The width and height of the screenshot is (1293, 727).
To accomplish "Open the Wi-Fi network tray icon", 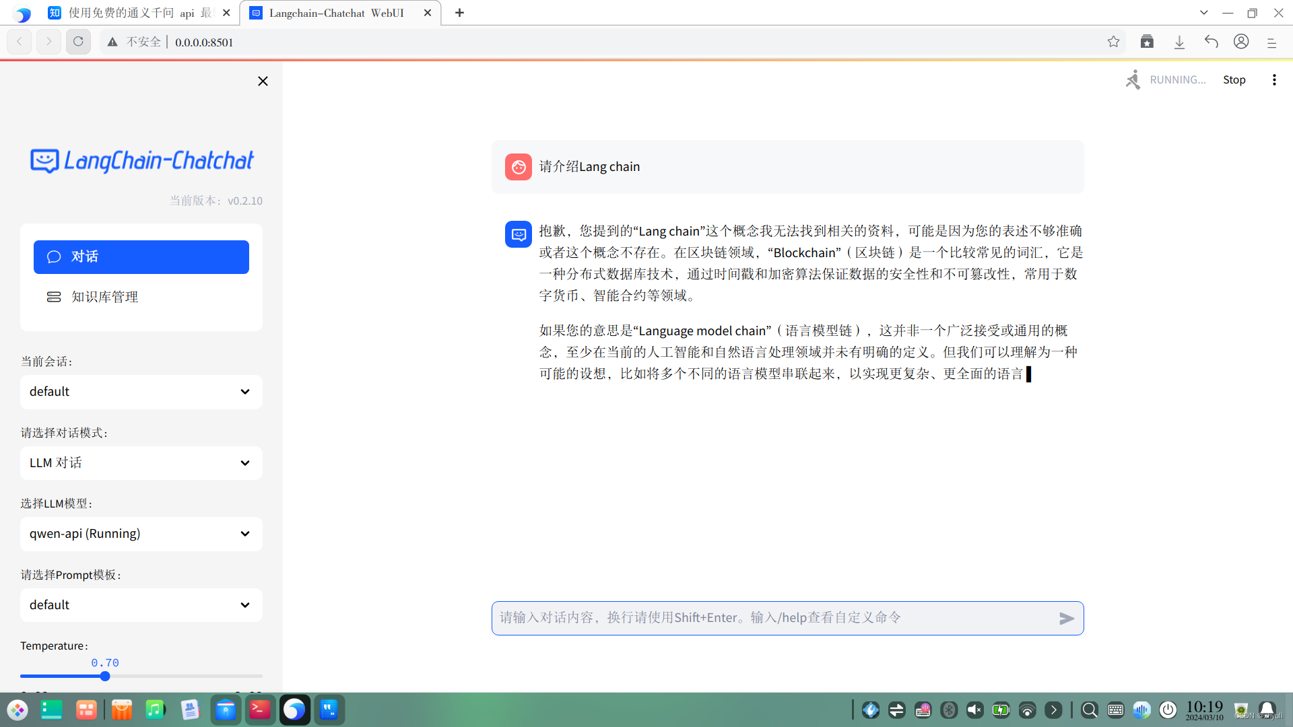I will 1028,710.
